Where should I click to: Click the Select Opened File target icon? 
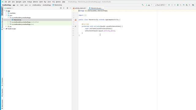tap(61, 8)
